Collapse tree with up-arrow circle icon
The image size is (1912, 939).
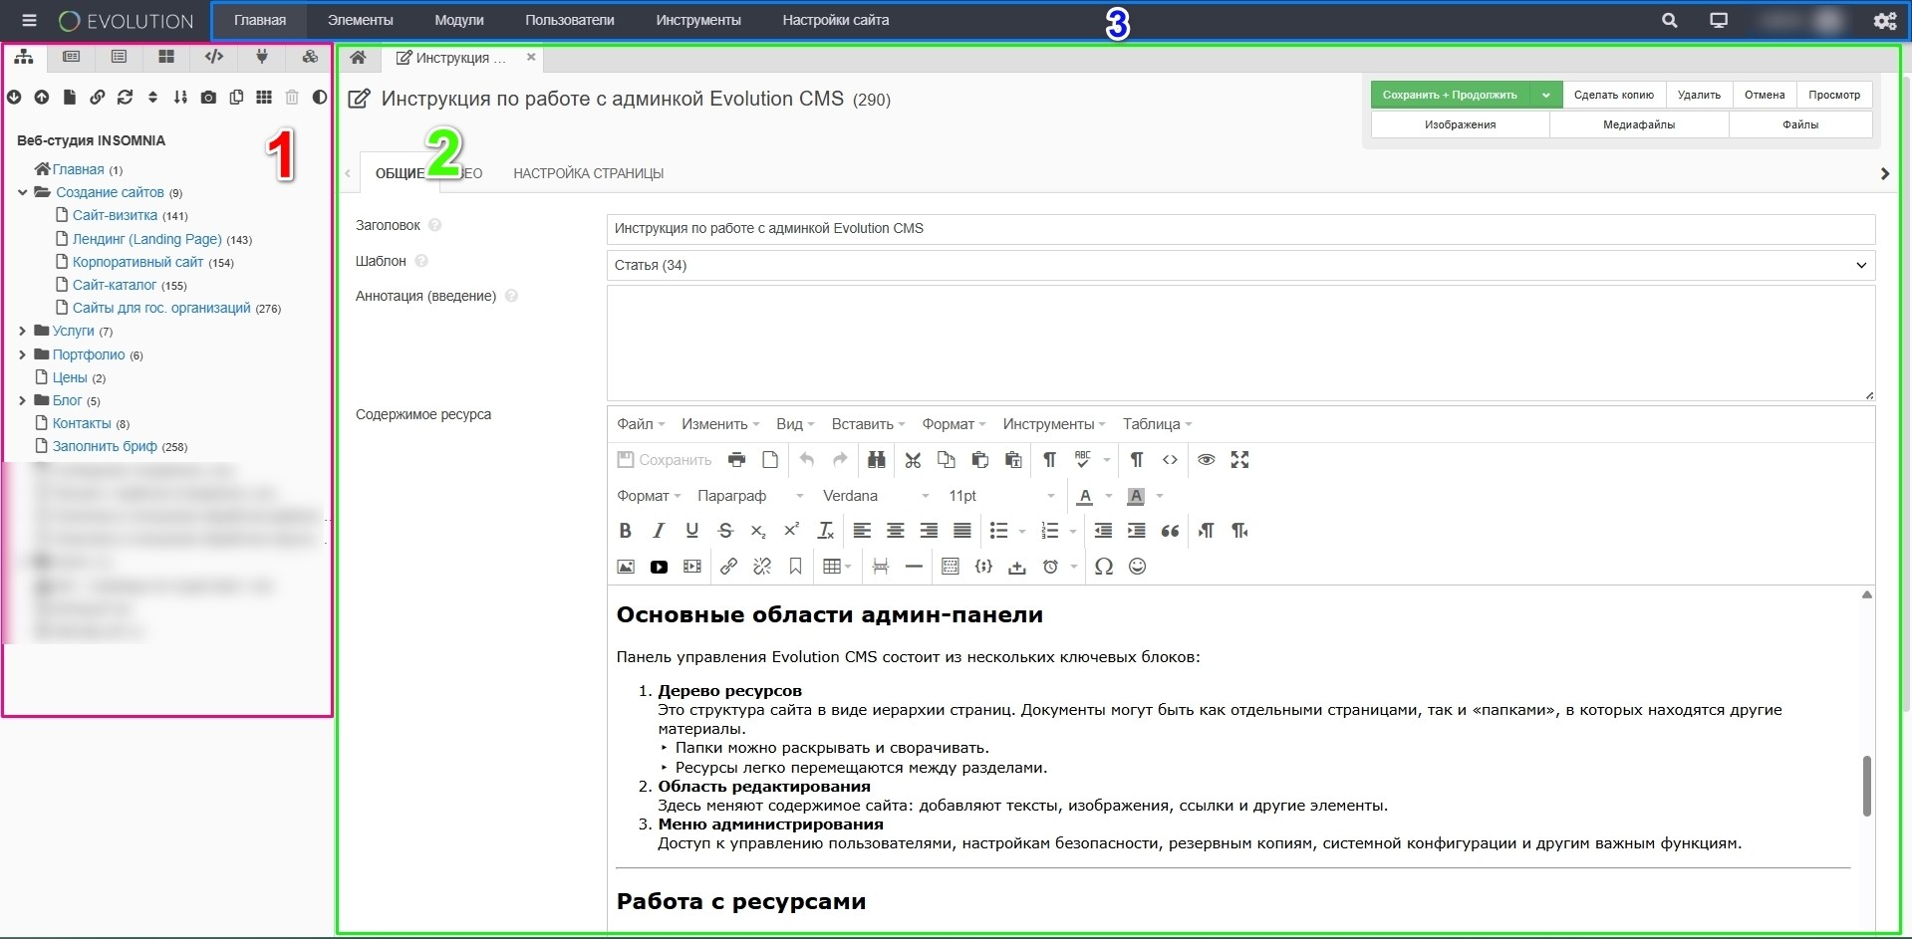(42, 97)
